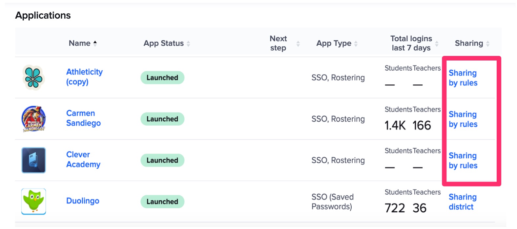Click the Launched badge for Duolingo
The height and width of the screenshot is (229, 517).
pyautogui.click(x=162, y=202)
